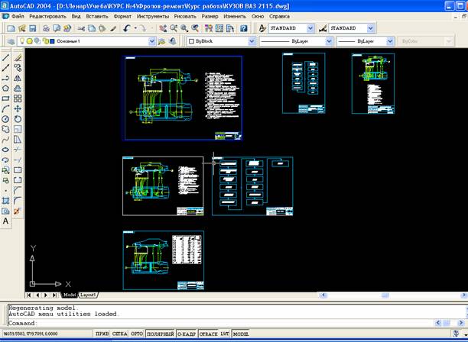
Task: Expand the ByBlock color dropdown
Action: (x=252, y=41)
